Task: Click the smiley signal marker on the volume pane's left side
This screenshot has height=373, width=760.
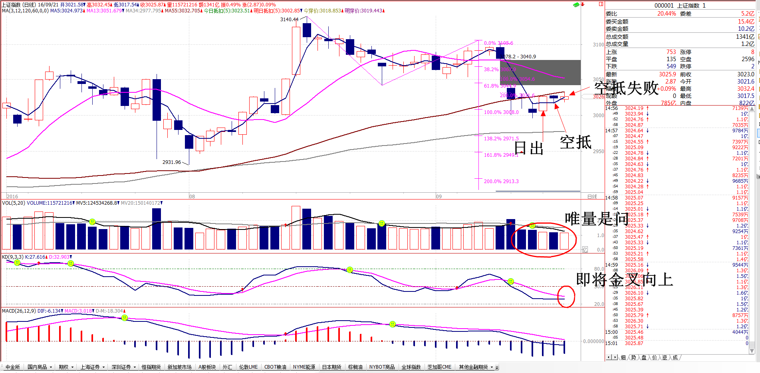Action: tap(92, 221)
